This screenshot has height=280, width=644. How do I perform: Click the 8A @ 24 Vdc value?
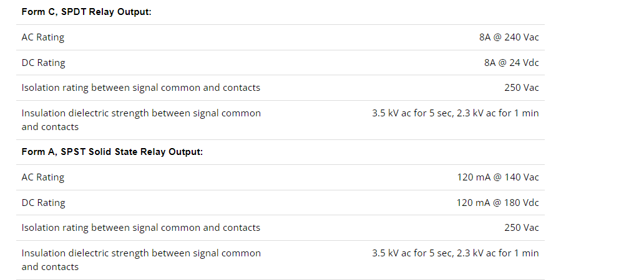tap(511, 63)
